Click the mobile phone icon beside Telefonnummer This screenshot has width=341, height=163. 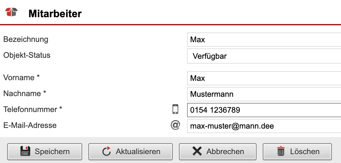(x=175, y=109)
